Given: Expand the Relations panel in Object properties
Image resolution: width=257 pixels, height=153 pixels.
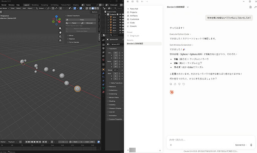Looking at the screenshot, I should (x=113, y=86).
